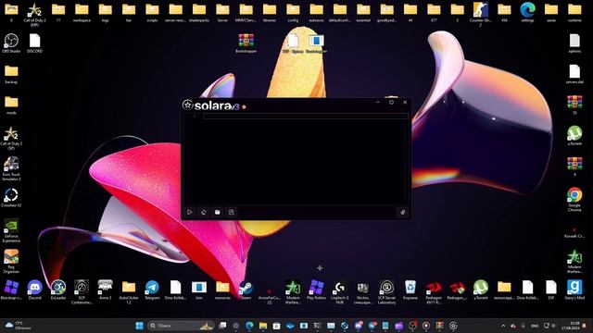The height and width of the screenshot is (333, 593).
Task: Select the options file at the right edge
Action: (574, 43)
